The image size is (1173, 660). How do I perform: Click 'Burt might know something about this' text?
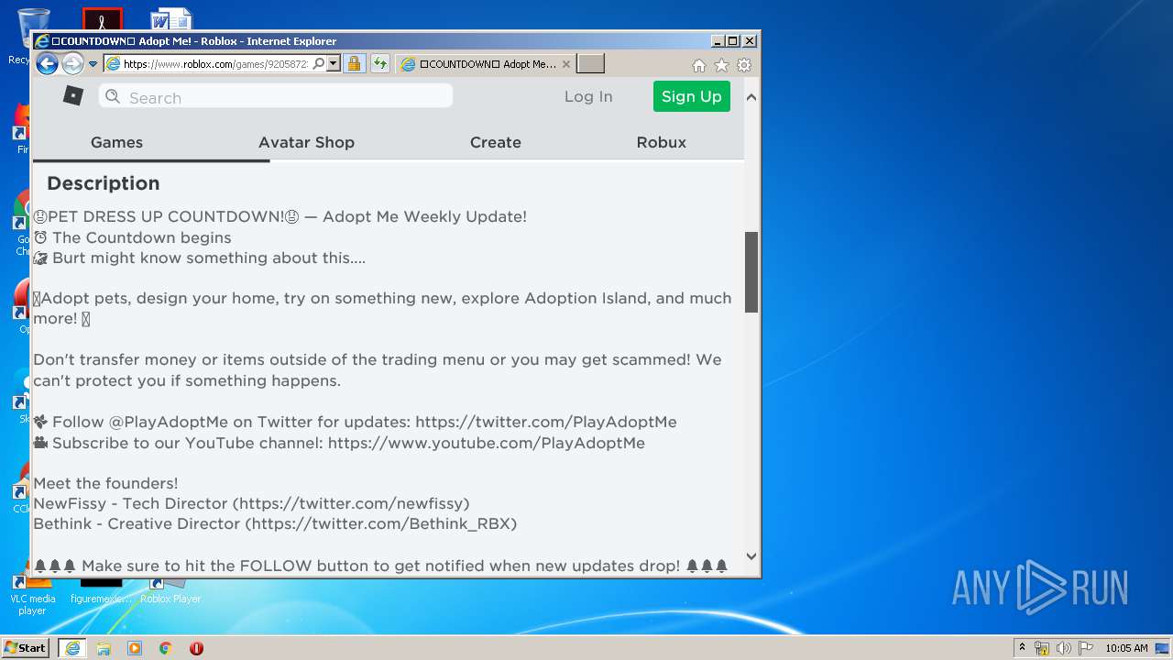209,258
